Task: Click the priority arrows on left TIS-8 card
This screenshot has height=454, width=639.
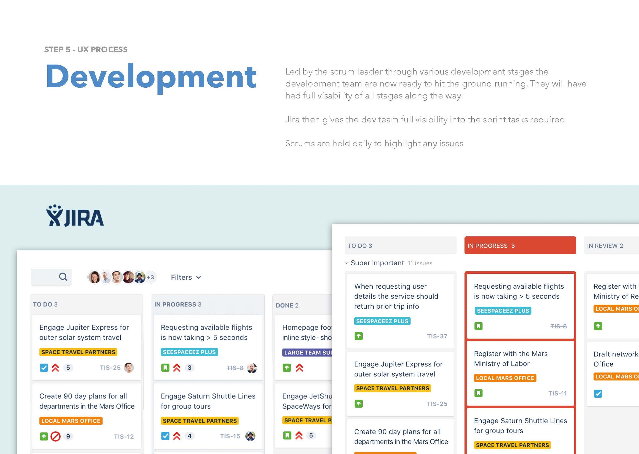Action: pyautogui.click(x=177, y=368)
